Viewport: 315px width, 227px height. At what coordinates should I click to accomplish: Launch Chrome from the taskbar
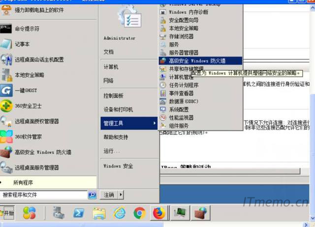[140, 213]
